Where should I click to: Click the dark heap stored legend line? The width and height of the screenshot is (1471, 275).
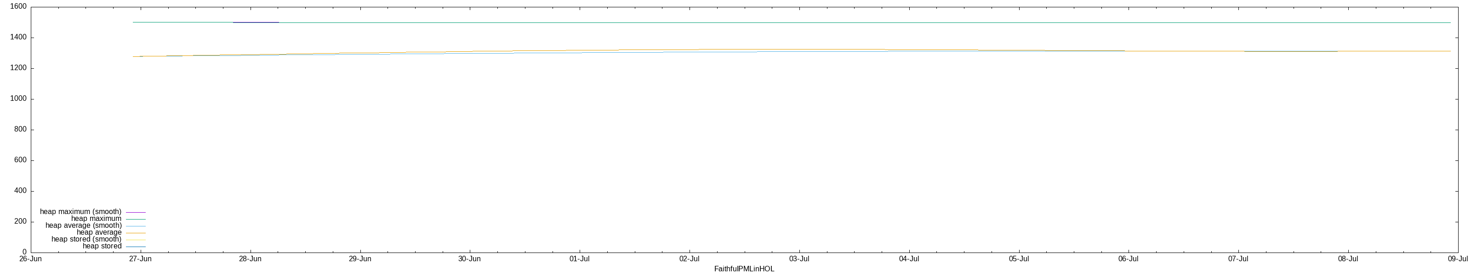click(x=136, y=247)
